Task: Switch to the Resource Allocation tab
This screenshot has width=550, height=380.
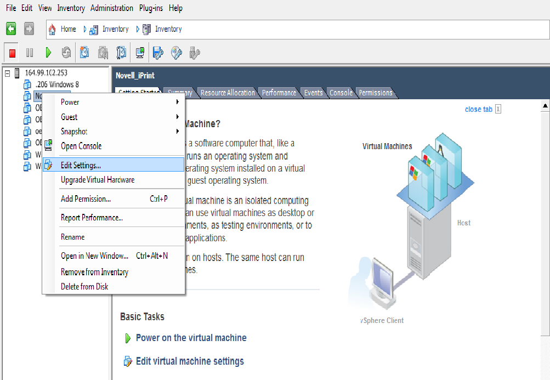Action: coord(228,93)
